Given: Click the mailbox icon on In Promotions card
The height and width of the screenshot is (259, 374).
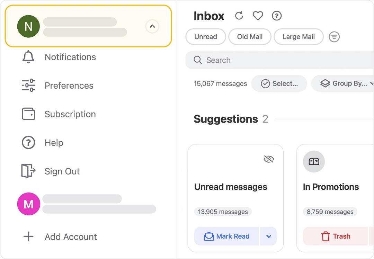Looking at the screenshot, I should tap(313, 161).
